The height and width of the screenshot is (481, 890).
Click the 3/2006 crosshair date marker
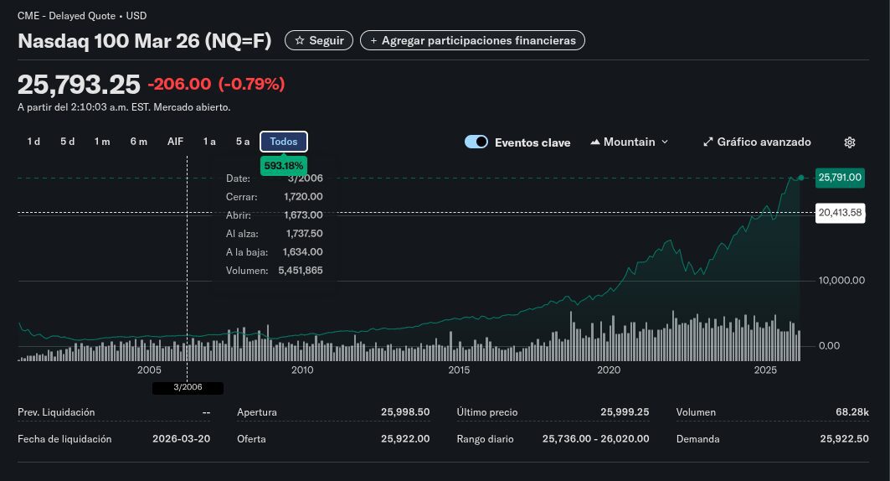click(188, 387)
